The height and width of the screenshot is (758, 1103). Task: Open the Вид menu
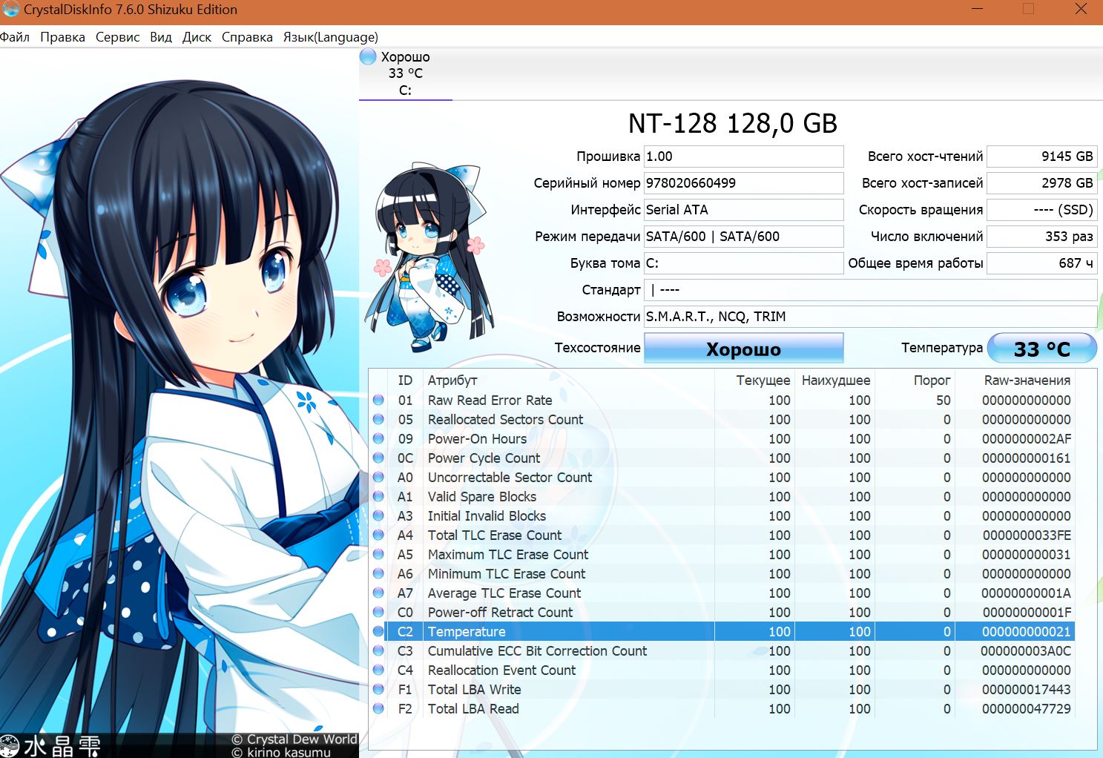pyautogui.click(x=161, y=37)
